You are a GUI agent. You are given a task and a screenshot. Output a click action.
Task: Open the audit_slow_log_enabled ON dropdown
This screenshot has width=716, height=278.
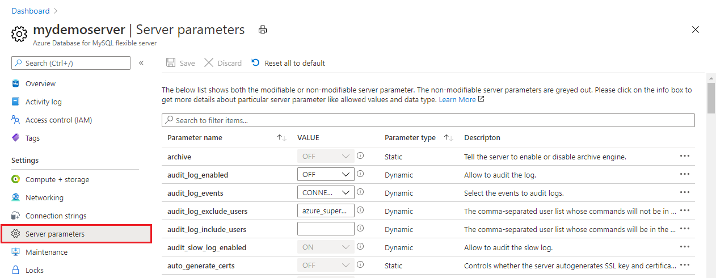tap(326, 247)
